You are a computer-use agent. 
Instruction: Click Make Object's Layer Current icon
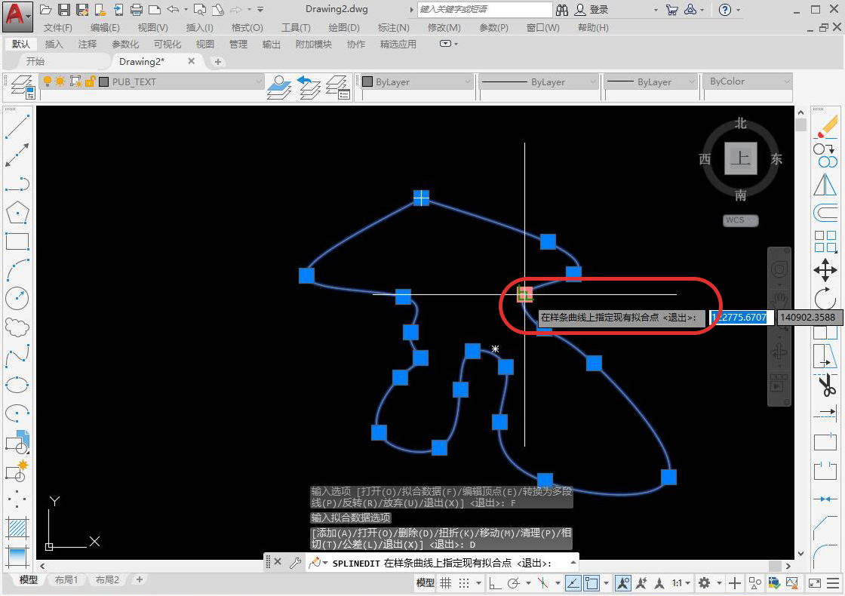click(279, 87)
